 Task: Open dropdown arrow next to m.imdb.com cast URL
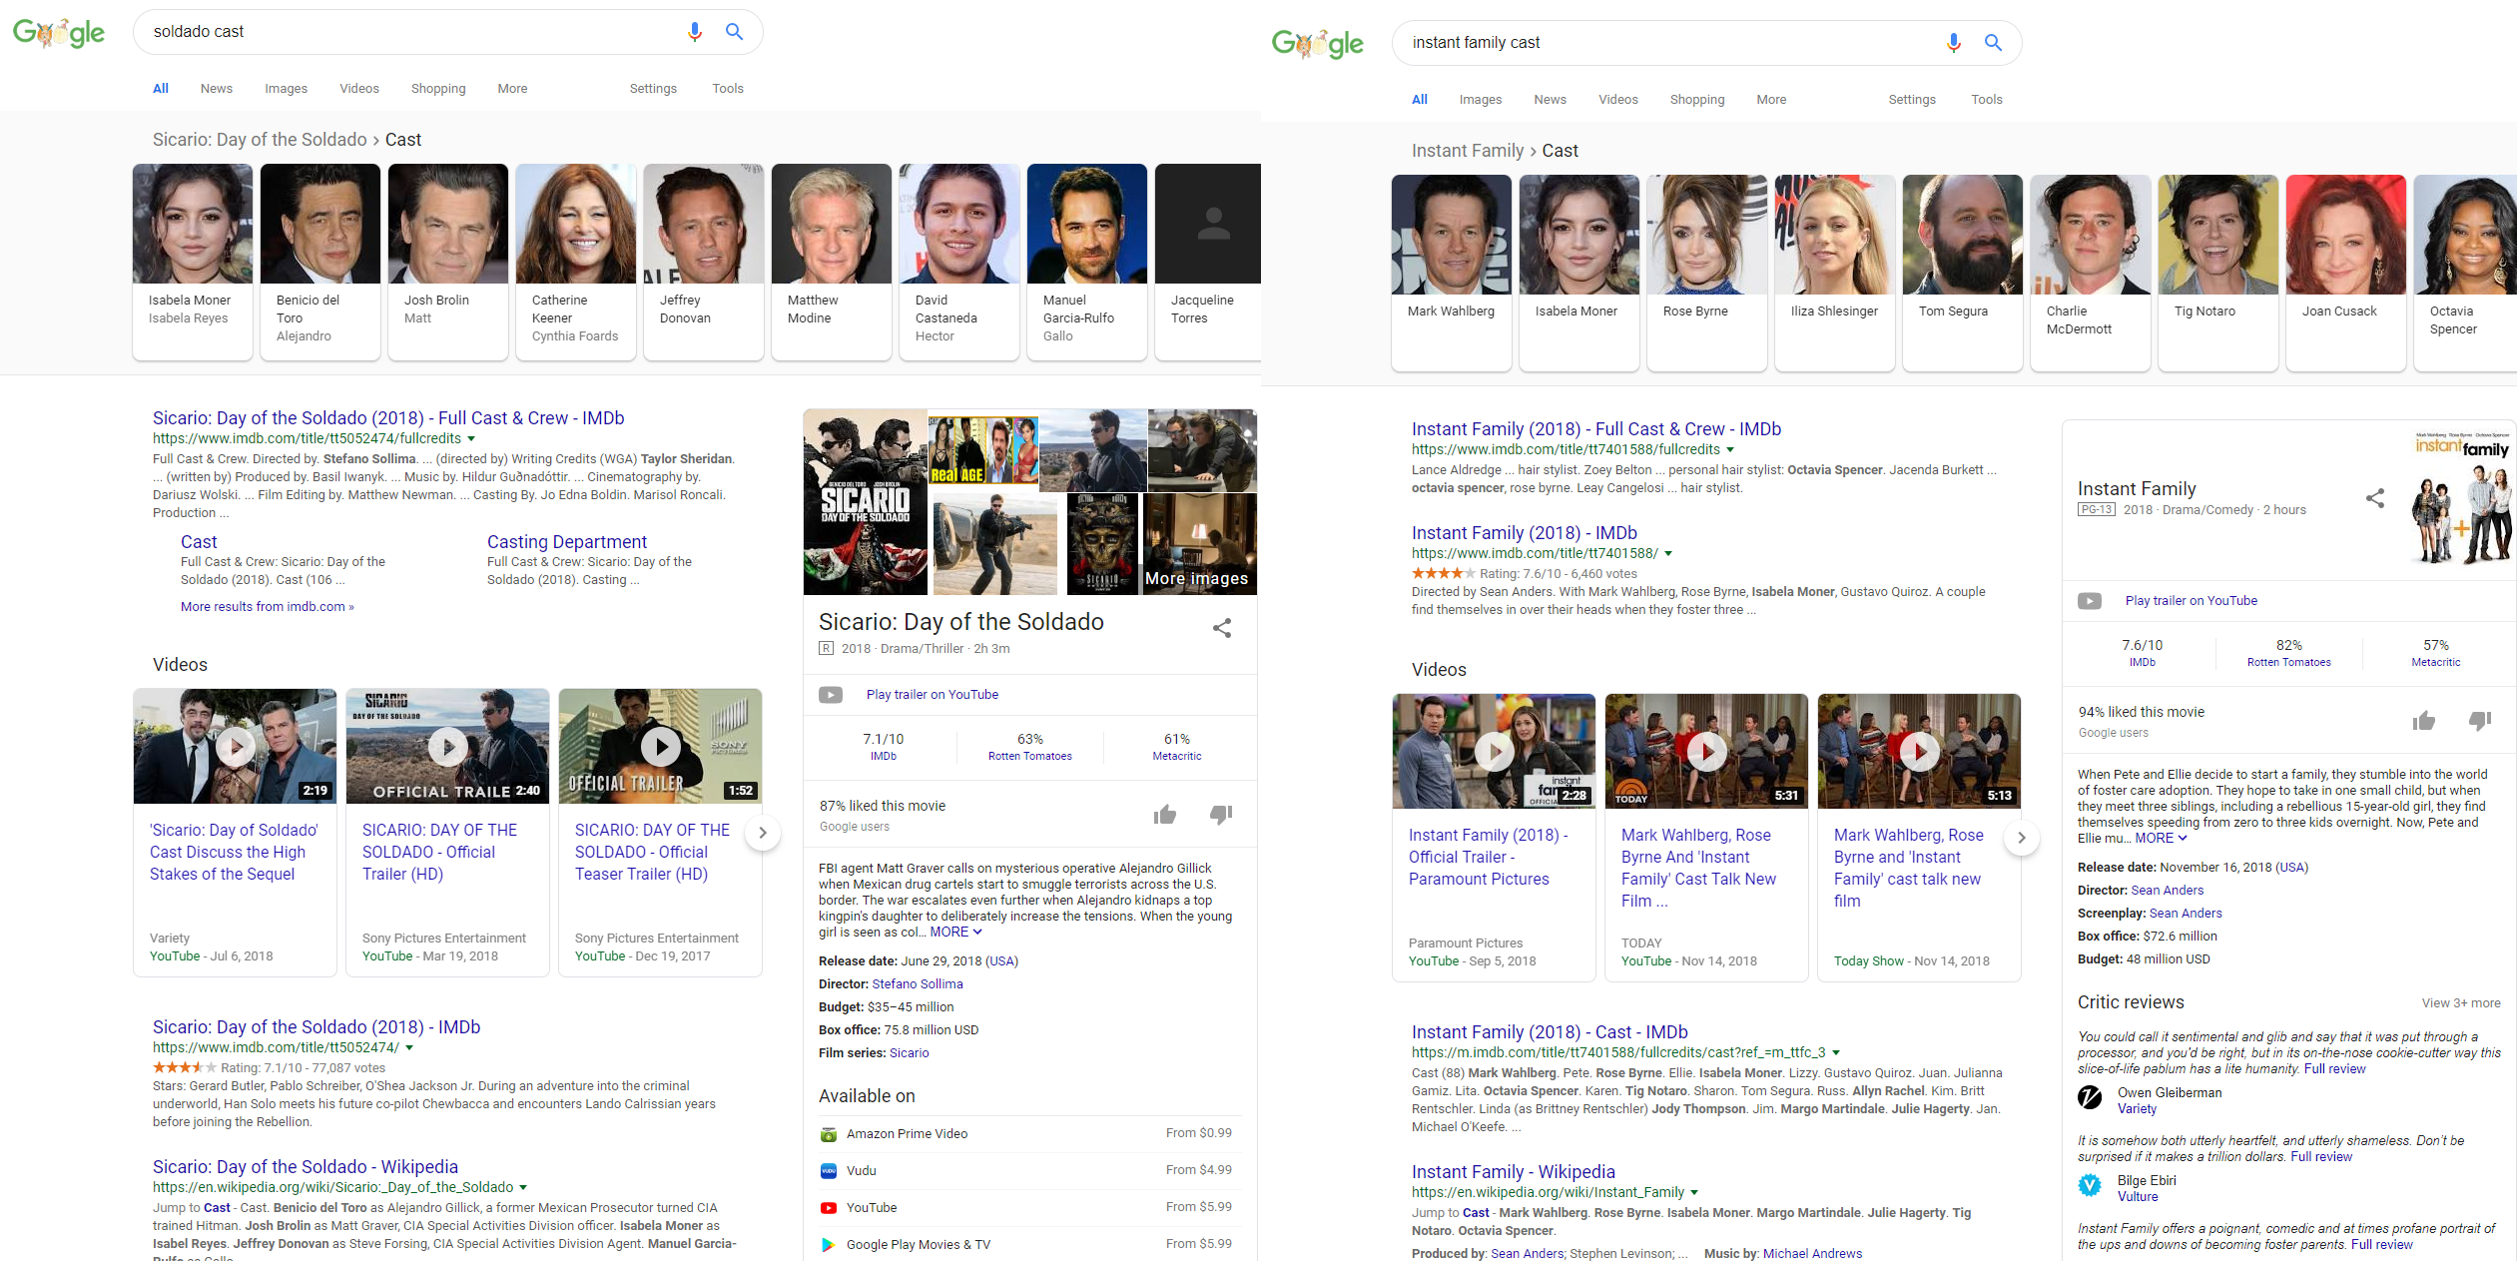1836,1053
